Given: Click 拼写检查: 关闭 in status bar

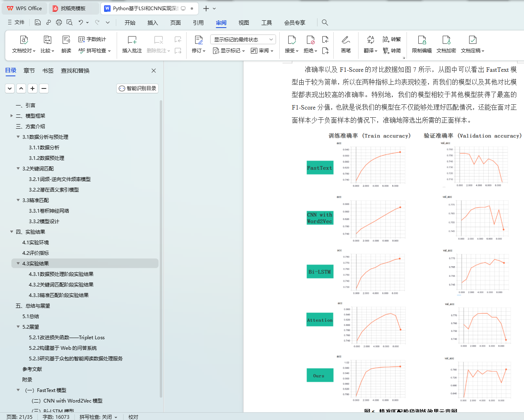Looking at the screenshot, I should point(98,417).
